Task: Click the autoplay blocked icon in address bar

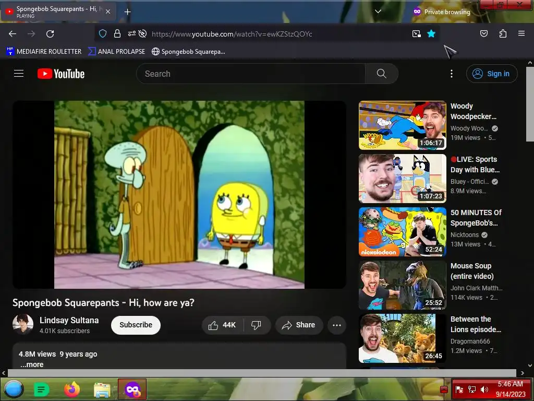Action: click(143, 33)
